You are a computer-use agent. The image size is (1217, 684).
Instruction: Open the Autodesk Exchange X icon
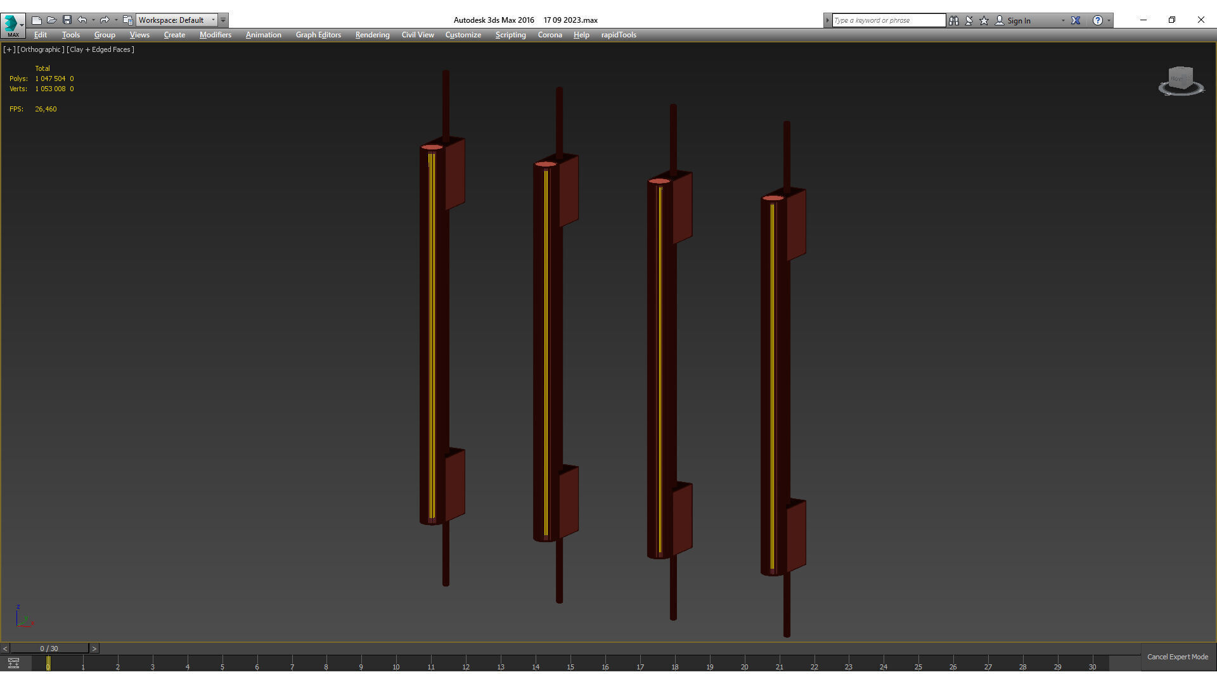click(1076, 20)
